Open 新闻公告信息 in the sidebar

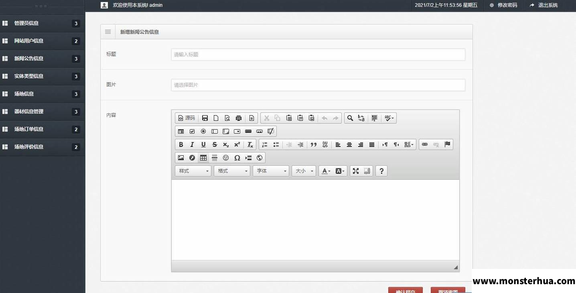pos(42,59)
